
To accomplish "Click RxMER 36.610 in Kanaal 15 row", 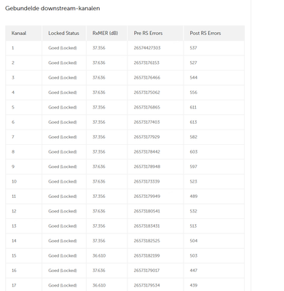I will point(99,255).
